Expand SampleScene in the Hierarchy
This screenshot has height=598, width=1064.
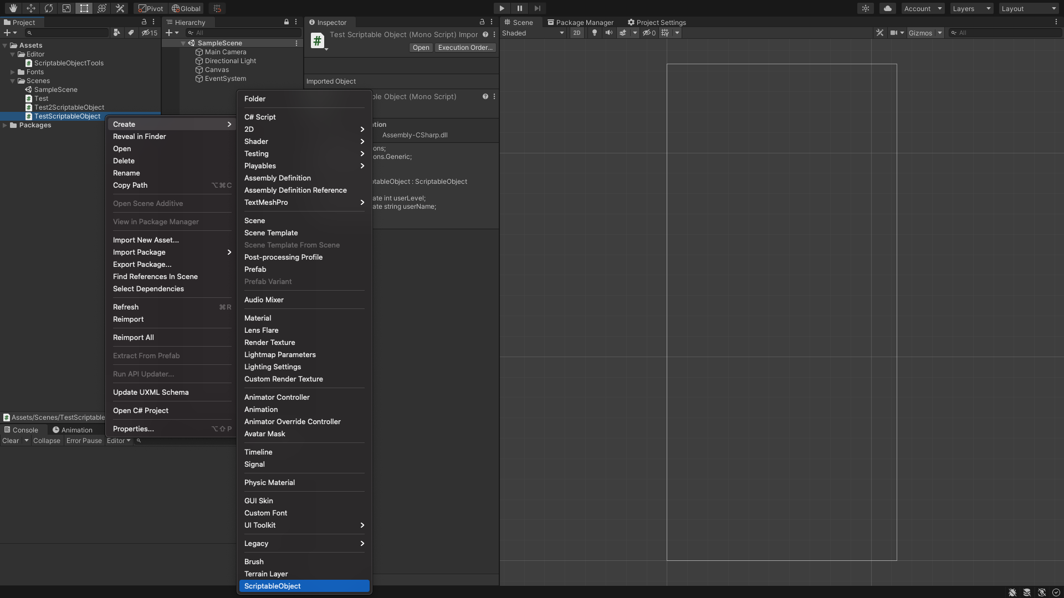coord(183,43)
